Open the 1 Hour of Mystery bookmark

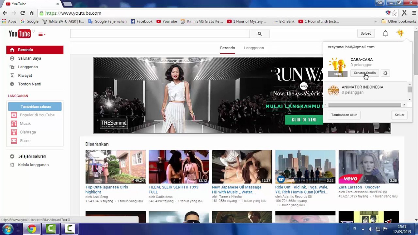click(247, 22)
